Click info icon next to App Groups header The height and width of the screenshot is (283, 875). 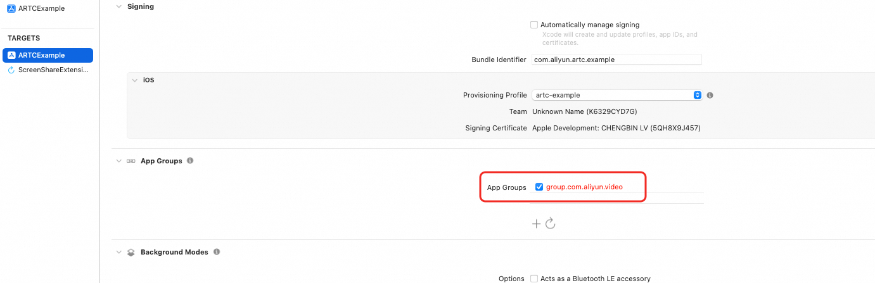pyautogui.click(x=190, y=161)
